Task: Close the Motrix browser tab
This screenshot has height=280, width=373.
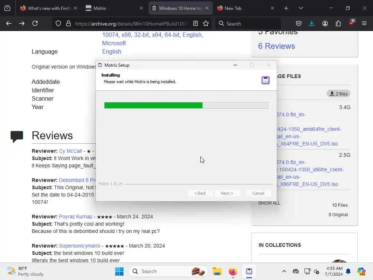Action: point(141,8)
